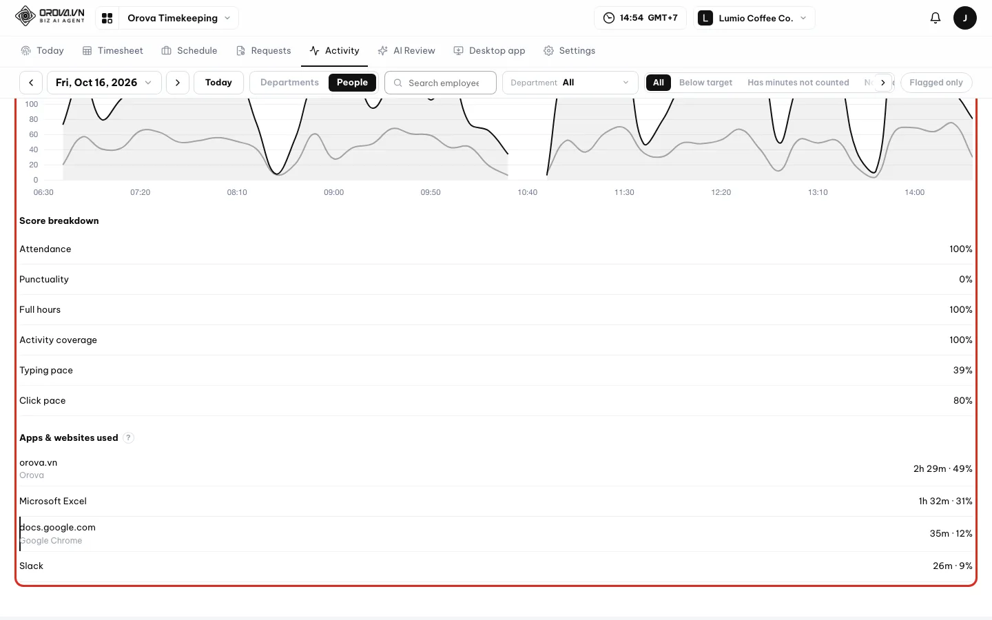This screenshot has height=620, width=992.
Task: Click the Lumio Coffee Co. L badge
Action: click(x=705, y=18)
